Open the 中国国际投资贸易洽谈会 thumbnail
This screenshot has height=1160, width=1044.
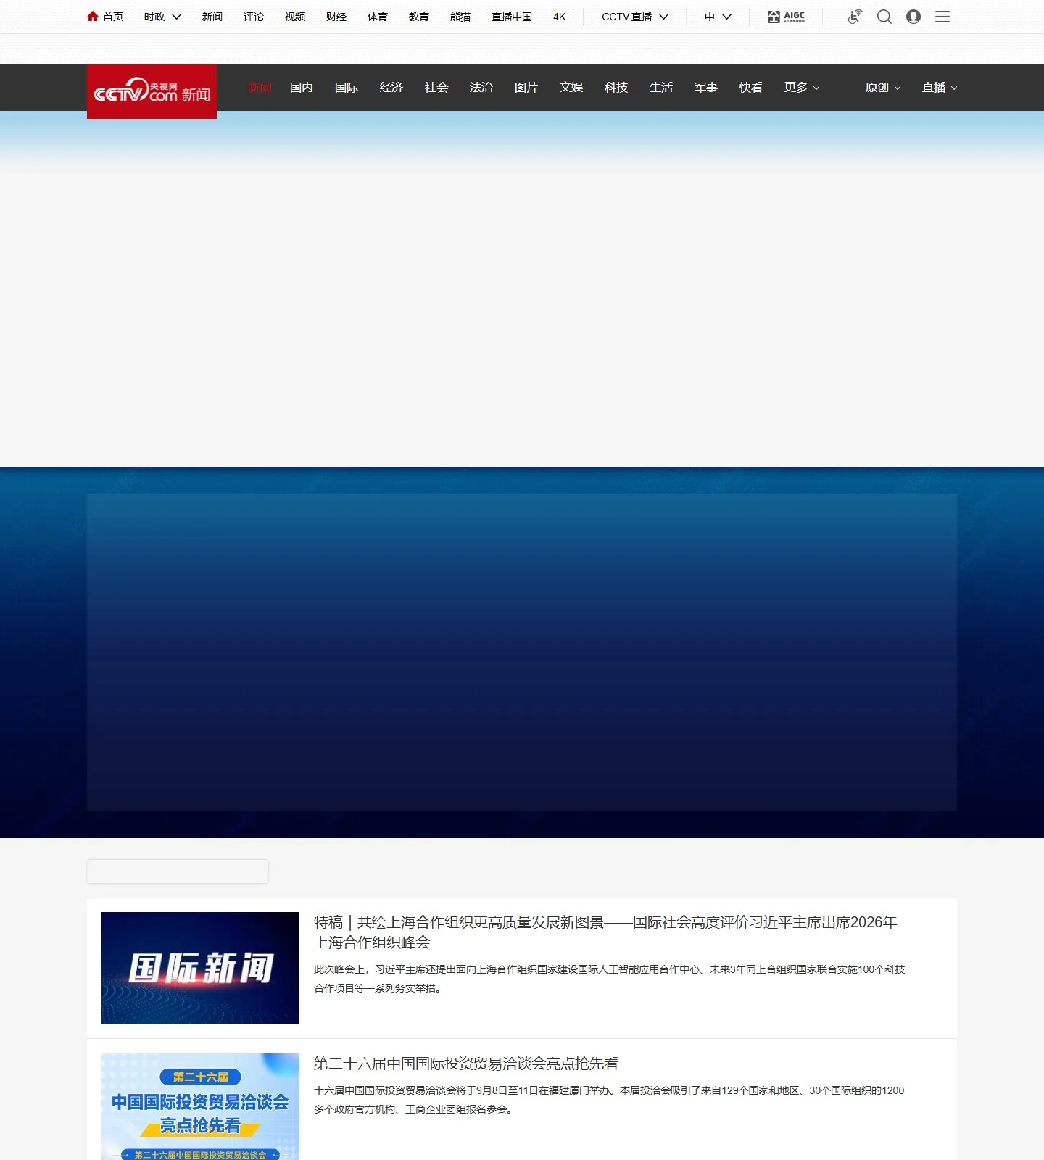(x=200, y=1106)
